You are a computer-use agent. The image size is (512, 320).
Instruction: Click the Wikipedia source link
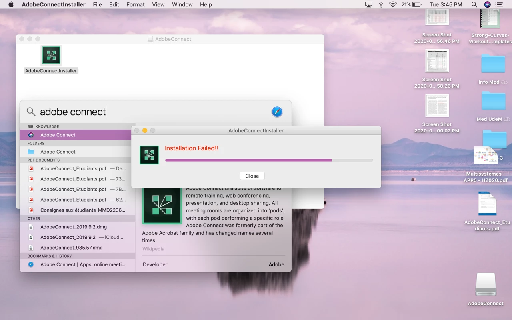point(154,249)
